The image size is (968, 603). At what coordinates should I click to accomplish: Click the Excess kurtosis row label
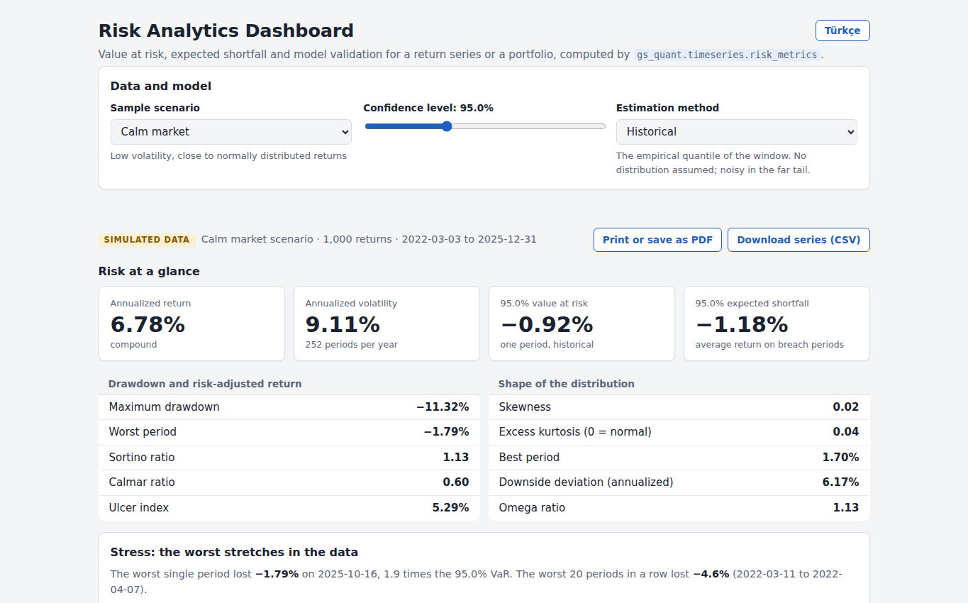[x=575, y=432]
